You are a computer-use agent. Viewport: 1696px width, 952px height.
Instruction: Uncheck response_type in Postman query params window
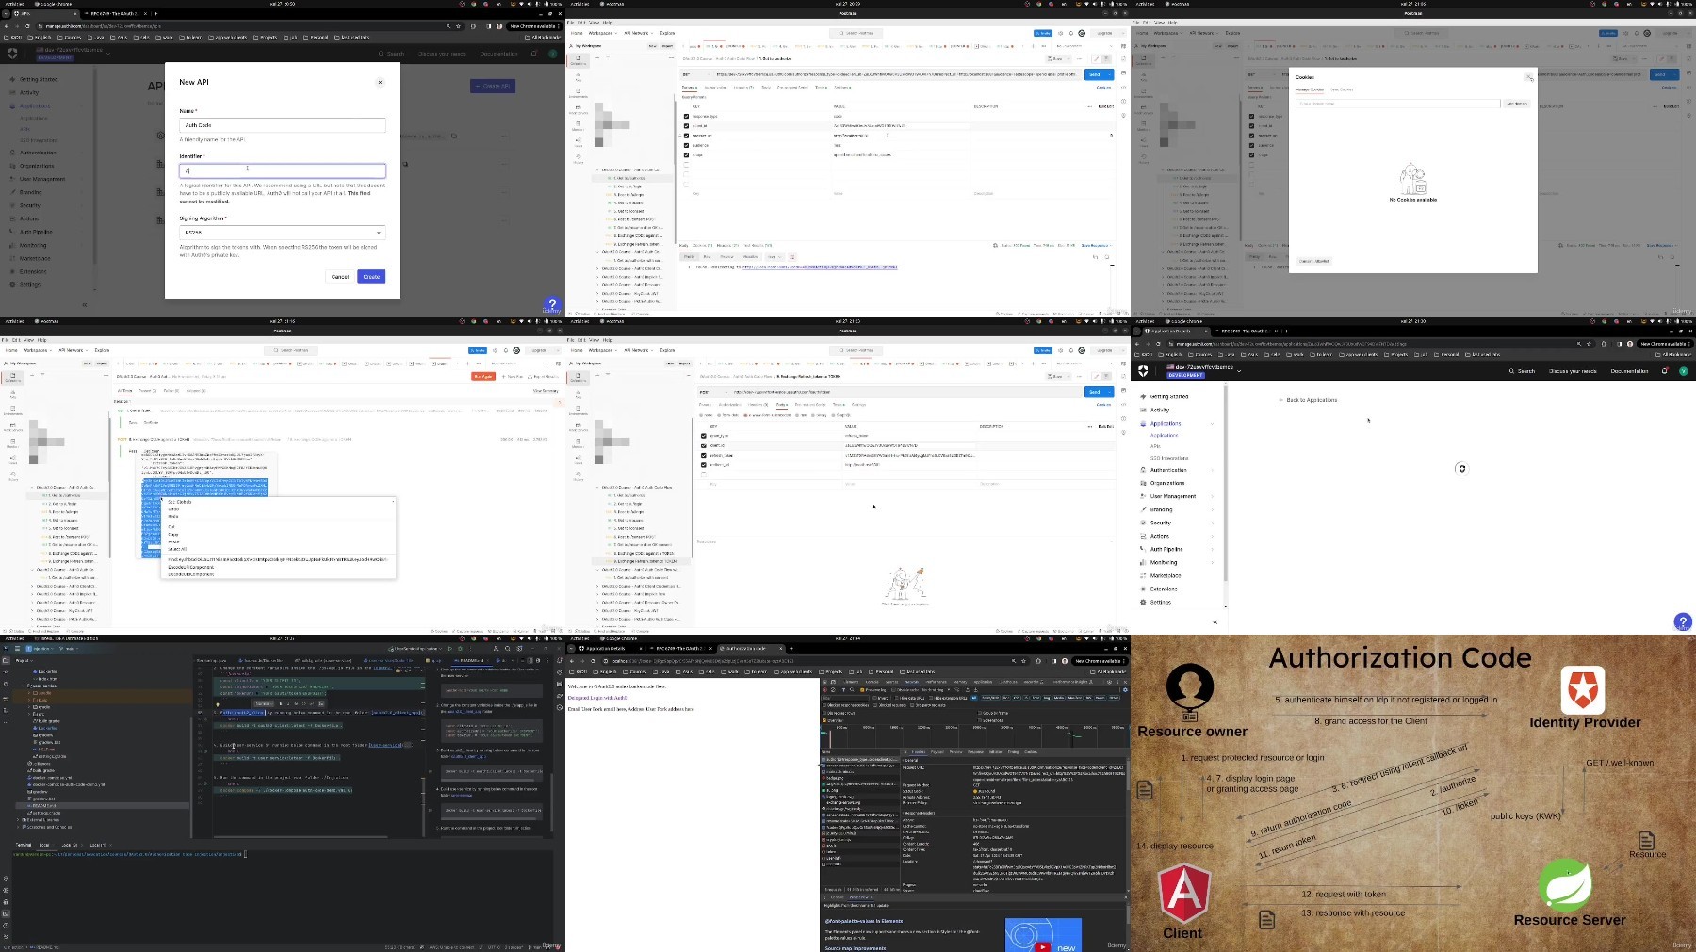click(x=686, y=116)
